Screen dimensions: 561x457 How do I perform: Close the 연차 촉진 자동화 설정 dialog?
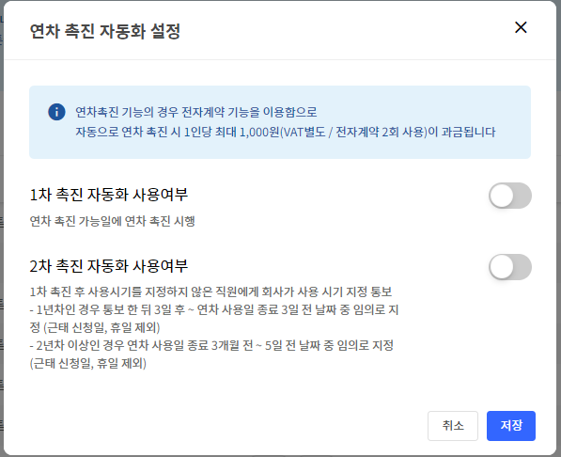(x=521, y=27)
